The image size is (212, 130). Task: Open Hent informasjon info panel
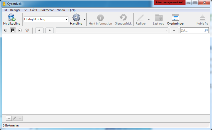(x=100, y=20)
